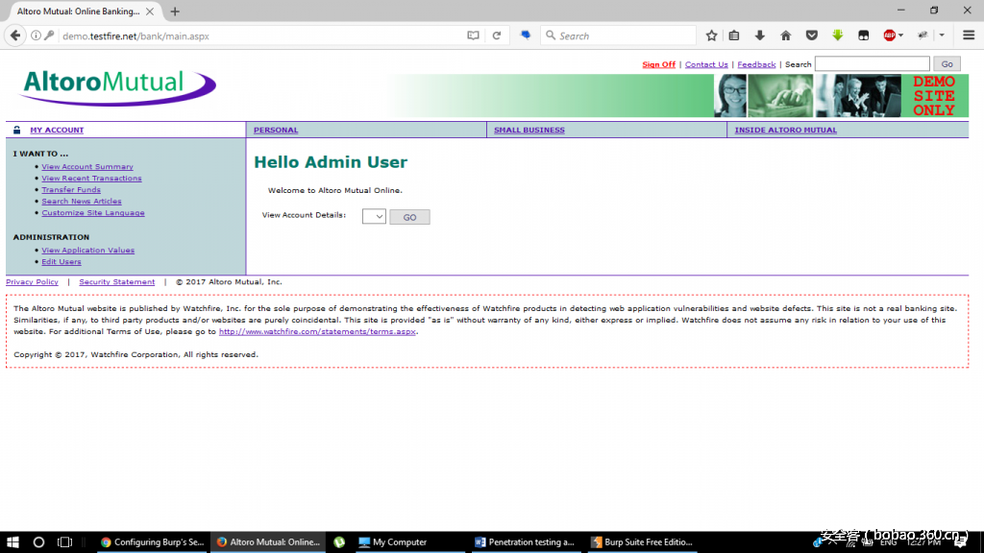
Task: Open the View Recent Transactions link
Action: 91,178
